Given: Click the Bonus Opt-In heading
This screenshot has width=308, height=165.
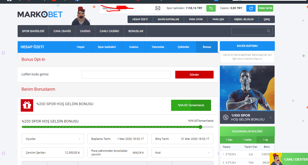Looking at the screenshot, I should [33, 60].
